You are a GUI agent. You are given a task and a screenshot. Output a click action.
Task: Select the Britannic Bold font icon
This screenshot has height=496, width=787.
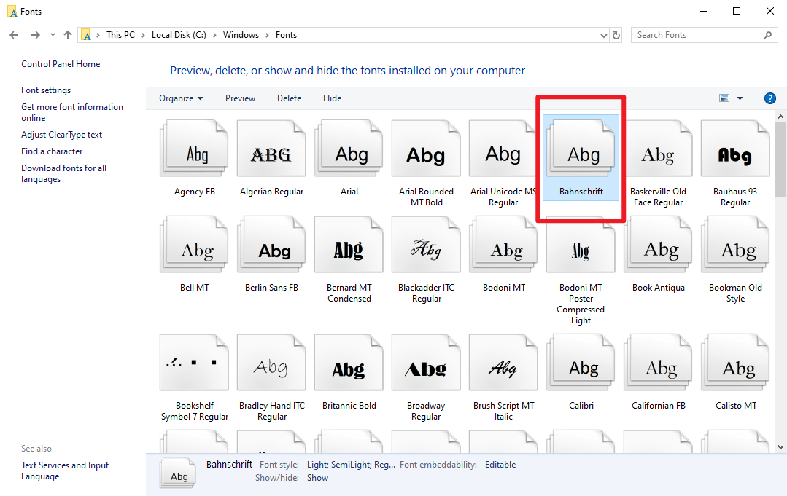coord(349,363)
